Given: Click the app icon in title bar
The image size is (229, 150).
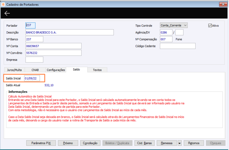Looking at the screenshot, I should (x=3, y=4).
